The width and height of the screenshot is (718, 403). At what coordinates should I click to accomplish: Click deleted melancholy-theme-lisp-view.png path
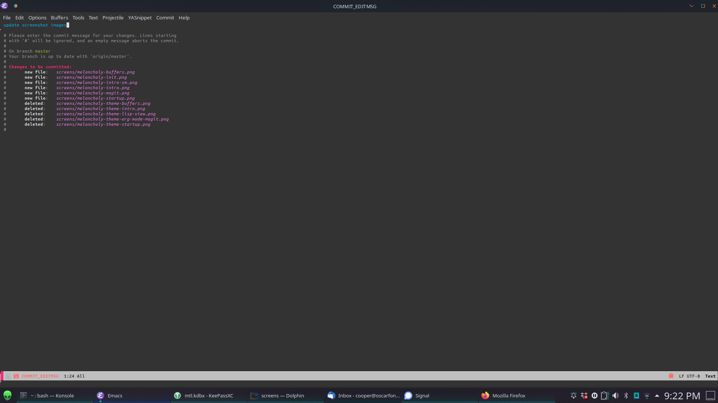(x=106, y=114)
